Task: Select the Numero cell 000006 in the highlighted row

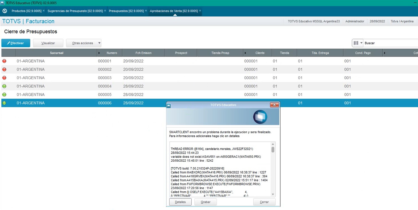Action: coord(105,103)
